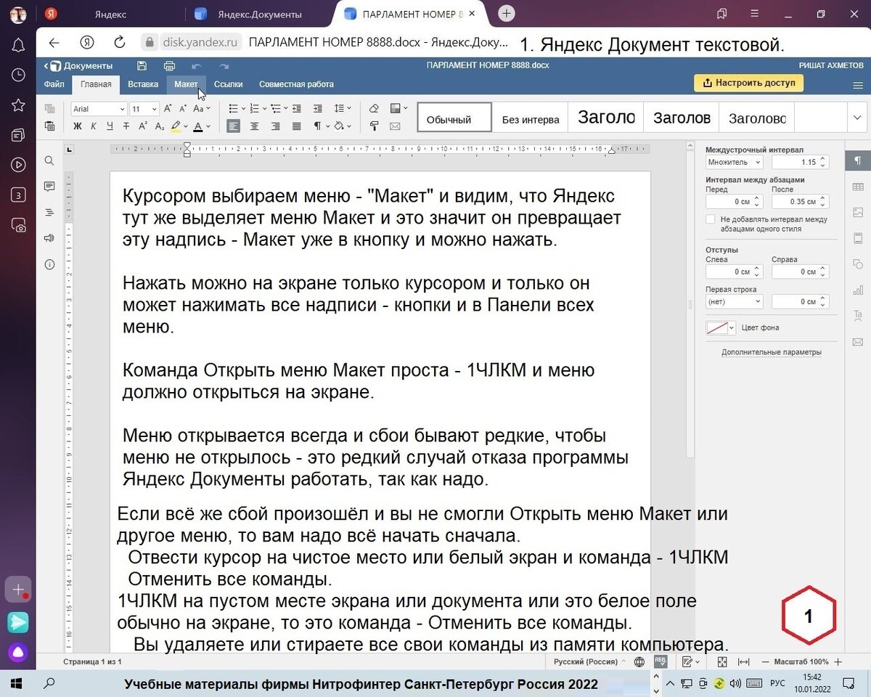Enable 'Не добавлять интервал' checkbox

pos(711,219)
